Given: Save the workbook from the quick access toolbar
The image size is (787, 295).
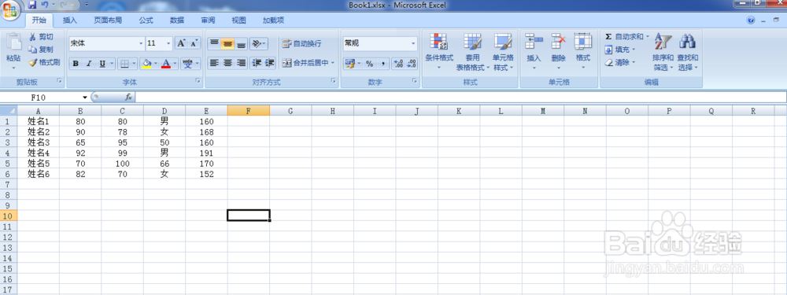Looking at the screenshot, I should [x=32, y=5].
